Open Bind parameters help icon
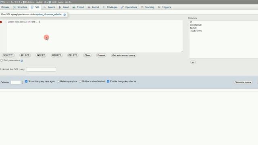The image size is (258, 145). point(22,61)
